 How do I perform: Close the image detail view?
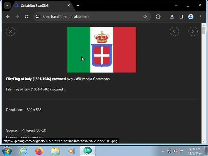10,31
